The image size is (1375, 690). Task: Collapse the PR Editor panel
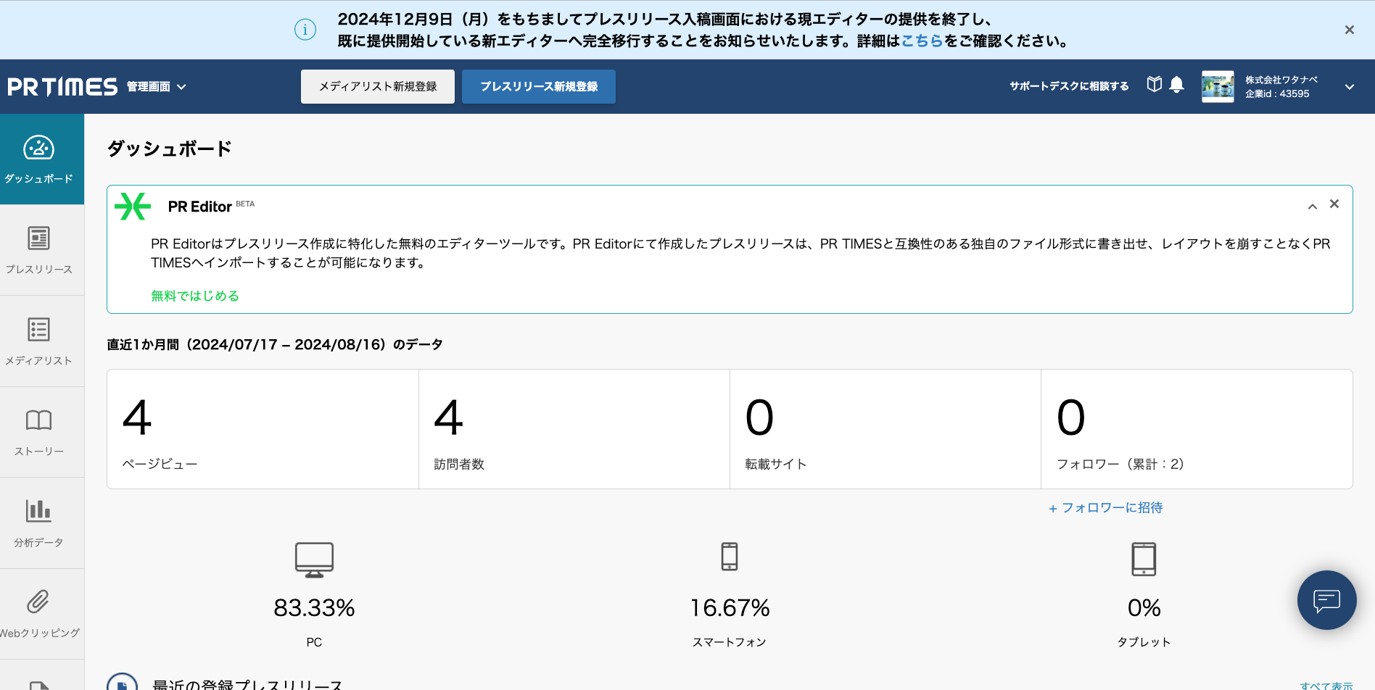(1312, 206)
